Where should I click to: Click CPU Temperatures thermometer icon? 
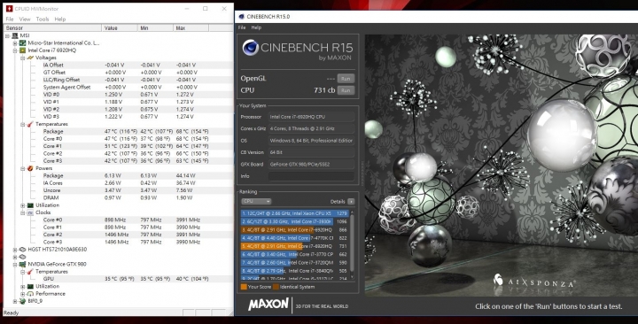pos(30,124)
